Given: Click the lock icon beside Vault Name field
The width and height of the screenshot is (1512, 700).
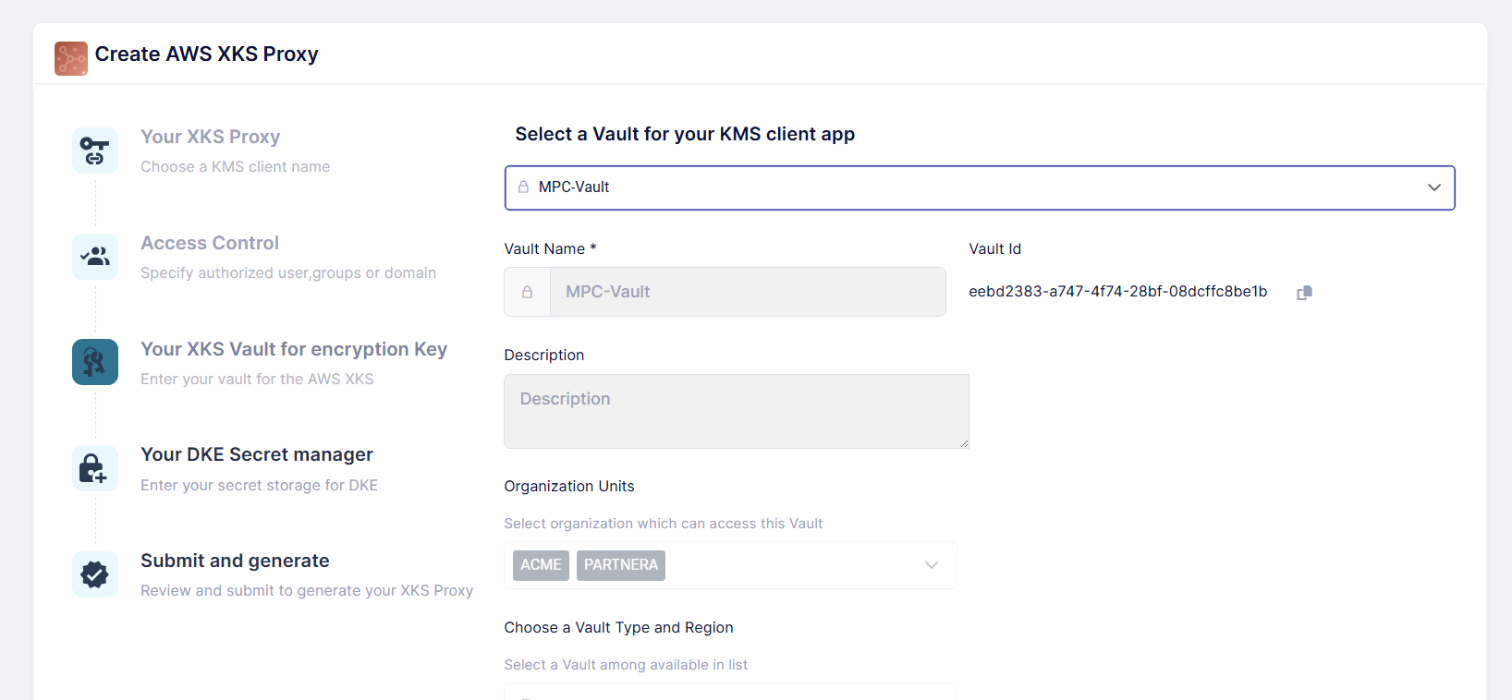Looking at the screenshot, I should point(527,292).
